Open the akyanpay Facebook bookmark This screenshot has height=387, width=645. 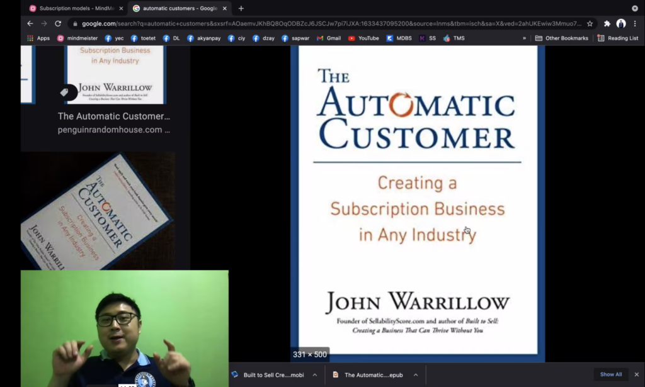(203, 38)
